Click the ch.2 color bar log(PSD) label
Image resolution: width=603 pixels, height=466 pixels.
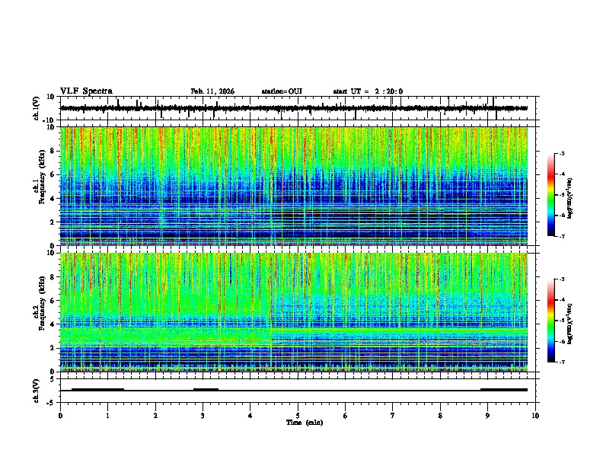pos(570,324)
